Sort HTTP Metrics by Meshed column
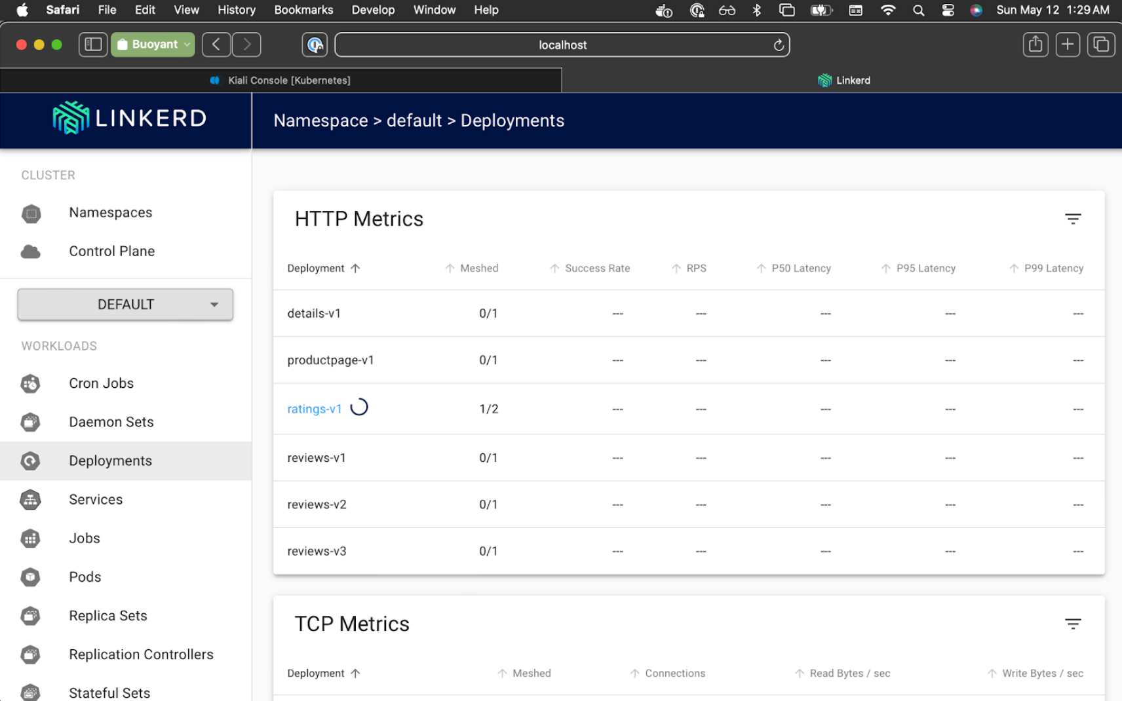 click(472, 269)
